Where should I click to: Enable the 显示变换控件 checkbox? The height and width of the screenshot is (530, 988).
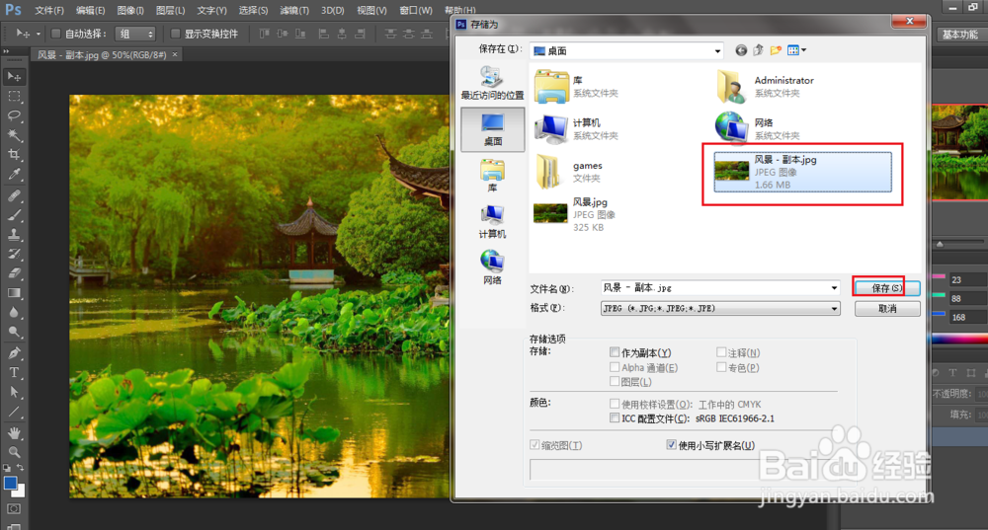175,34
